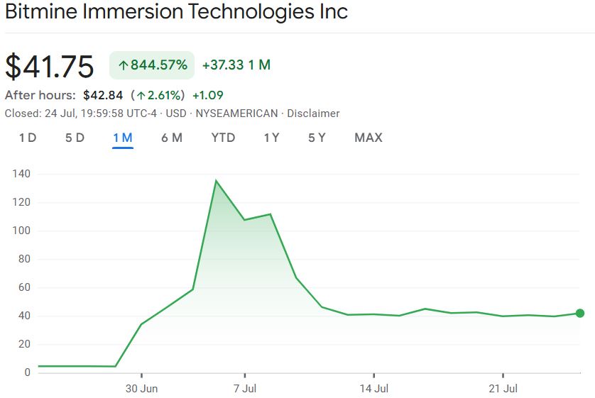Viewport: 595px width, 398px height.
Task: Click the after-hours up arrow icon
Action: (x=142, y=95)
